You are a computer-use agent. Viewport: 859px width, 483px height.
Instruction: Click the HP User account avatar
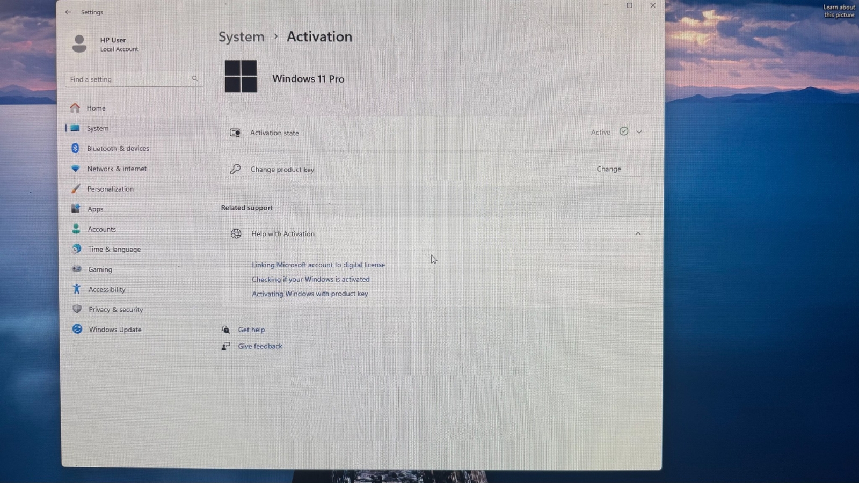[79, 43]
